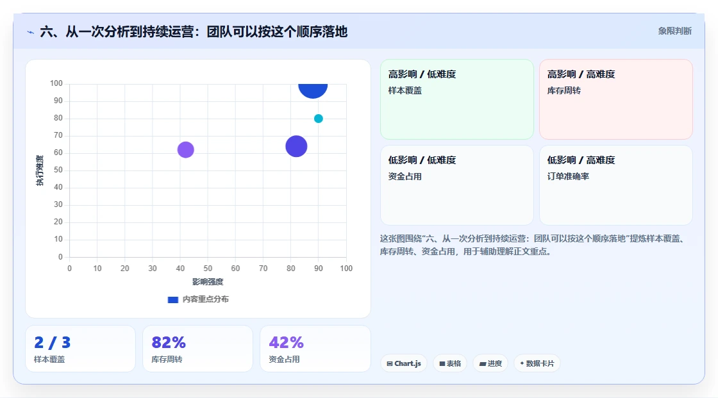
Task: Open the 高影响 / 低难度 quadrant card
Action: pos(457,99)
